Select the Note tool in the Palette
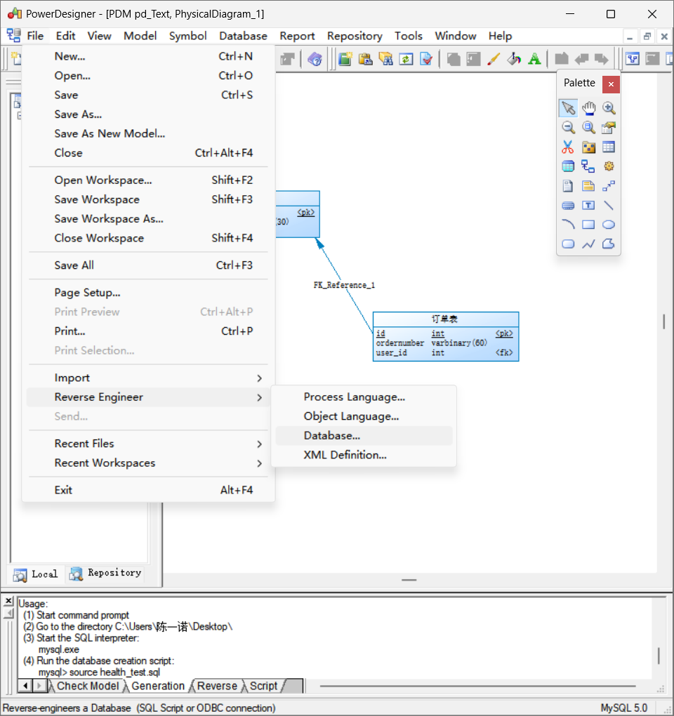Screen dimensions: 674x716 click(x=588, y=186)
